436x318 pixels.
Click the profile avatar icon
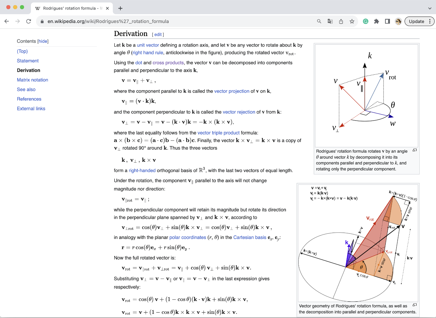[x=398, y=21]
